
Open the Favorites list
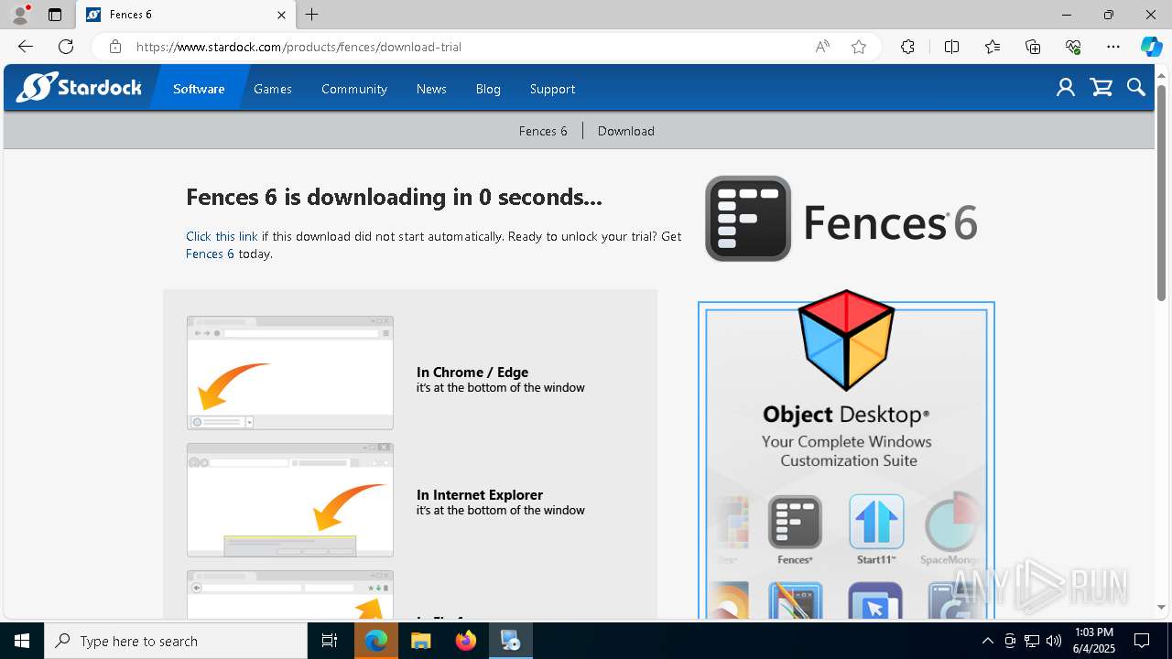tap(993, 47)
